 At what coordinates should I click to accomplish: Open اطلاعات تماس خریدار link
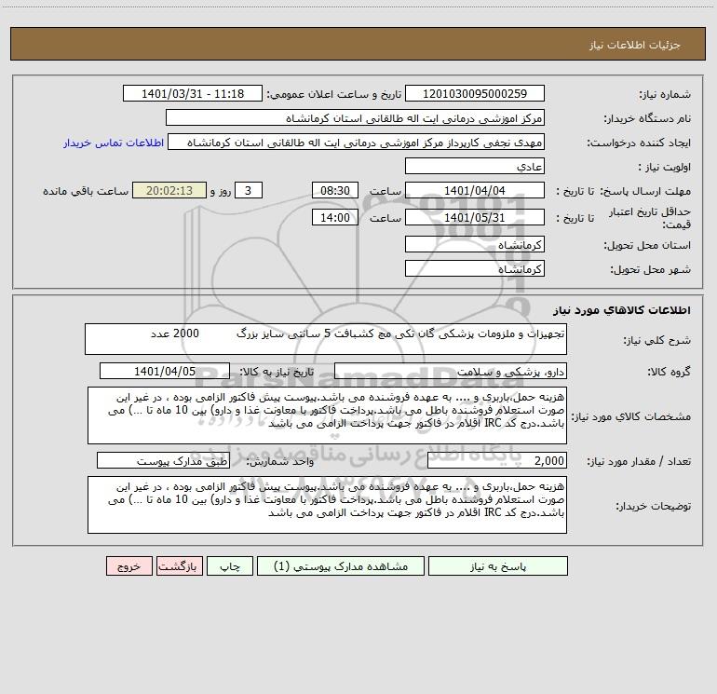114,143
